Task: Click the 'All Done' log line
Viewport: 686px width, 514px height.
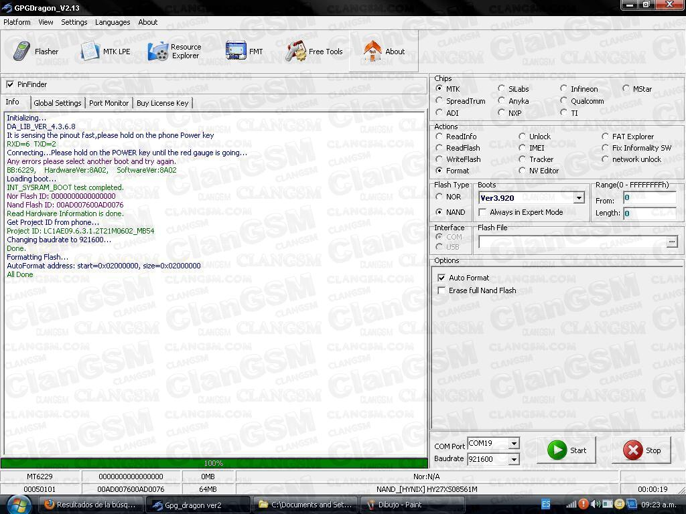Action: (19, 274)
